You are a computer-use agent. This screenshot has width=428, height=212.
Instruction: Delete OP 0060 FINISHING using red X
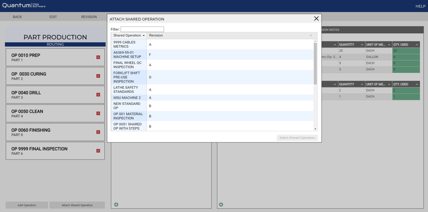click(98, 132)
